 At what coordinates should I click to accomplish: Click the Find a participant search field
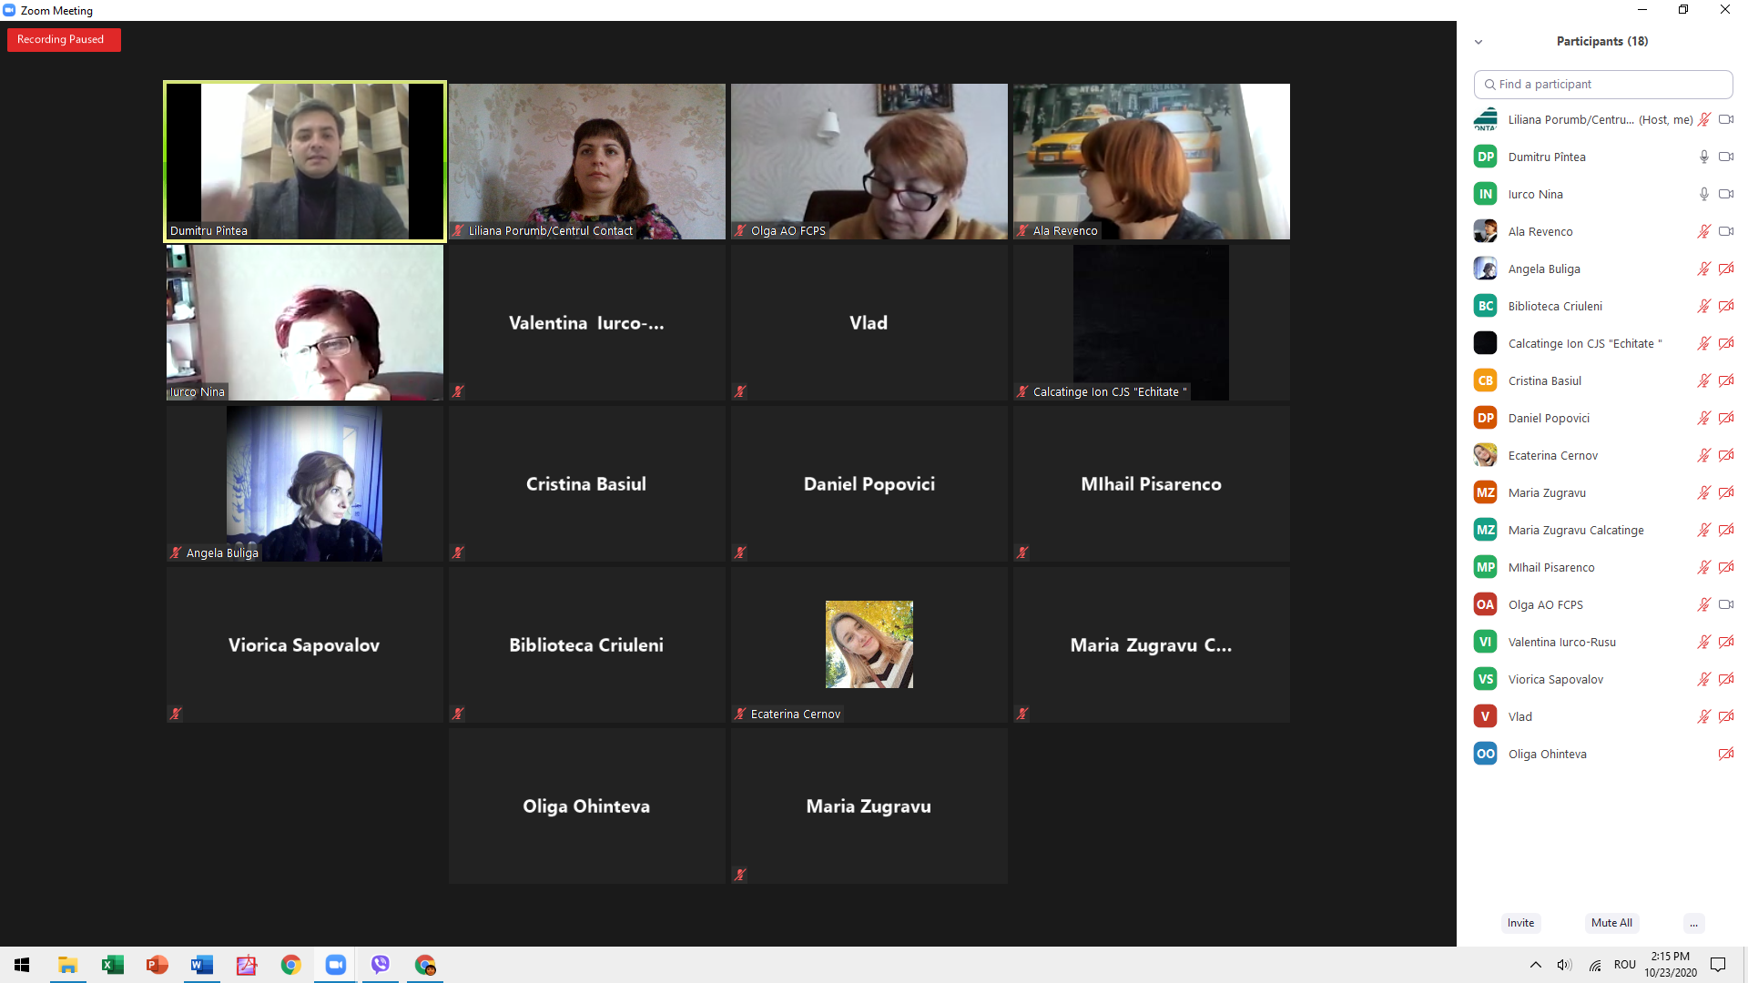[x=1602, y=84]
